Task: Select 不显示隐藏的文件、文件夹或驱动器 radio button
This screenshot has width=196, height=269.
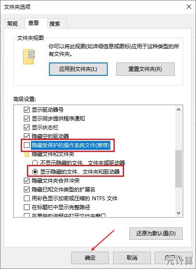Action: point(35,163)
